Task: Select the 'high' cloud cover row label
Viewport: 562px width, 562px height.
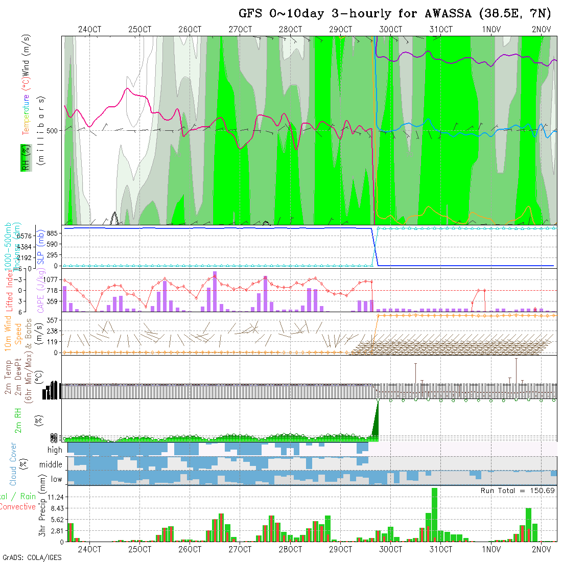Action: (54, 450)
